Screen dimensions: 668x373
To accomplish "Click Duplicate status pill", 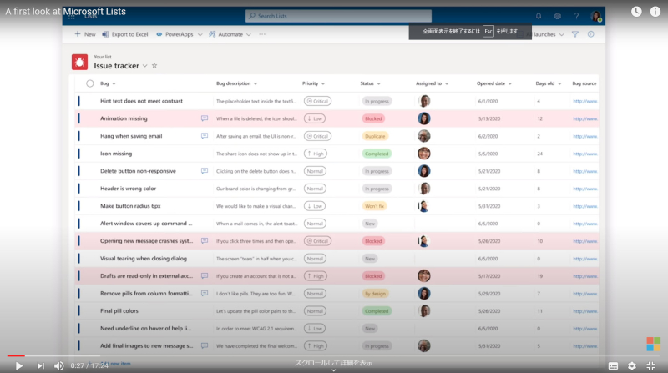I will (375, 136).
